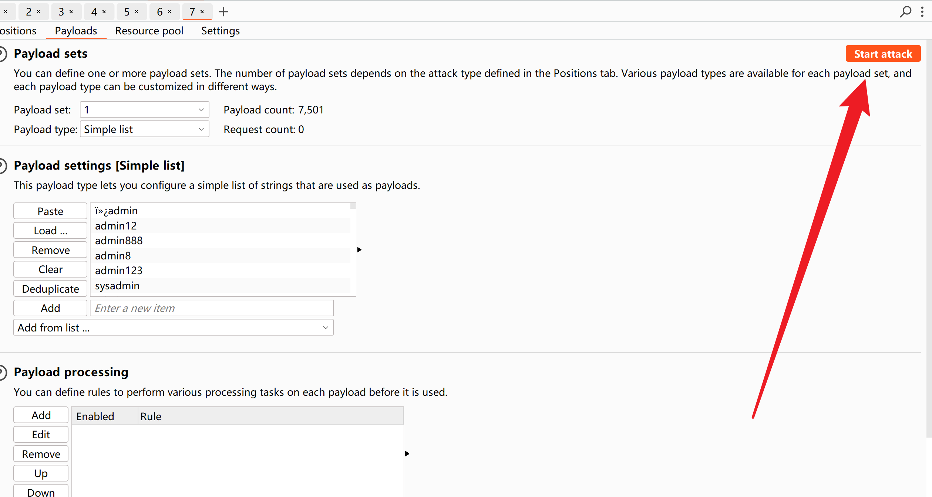Expand the Add from list dropdown
This screenshot has height=497, width=932.
[173, 328]
